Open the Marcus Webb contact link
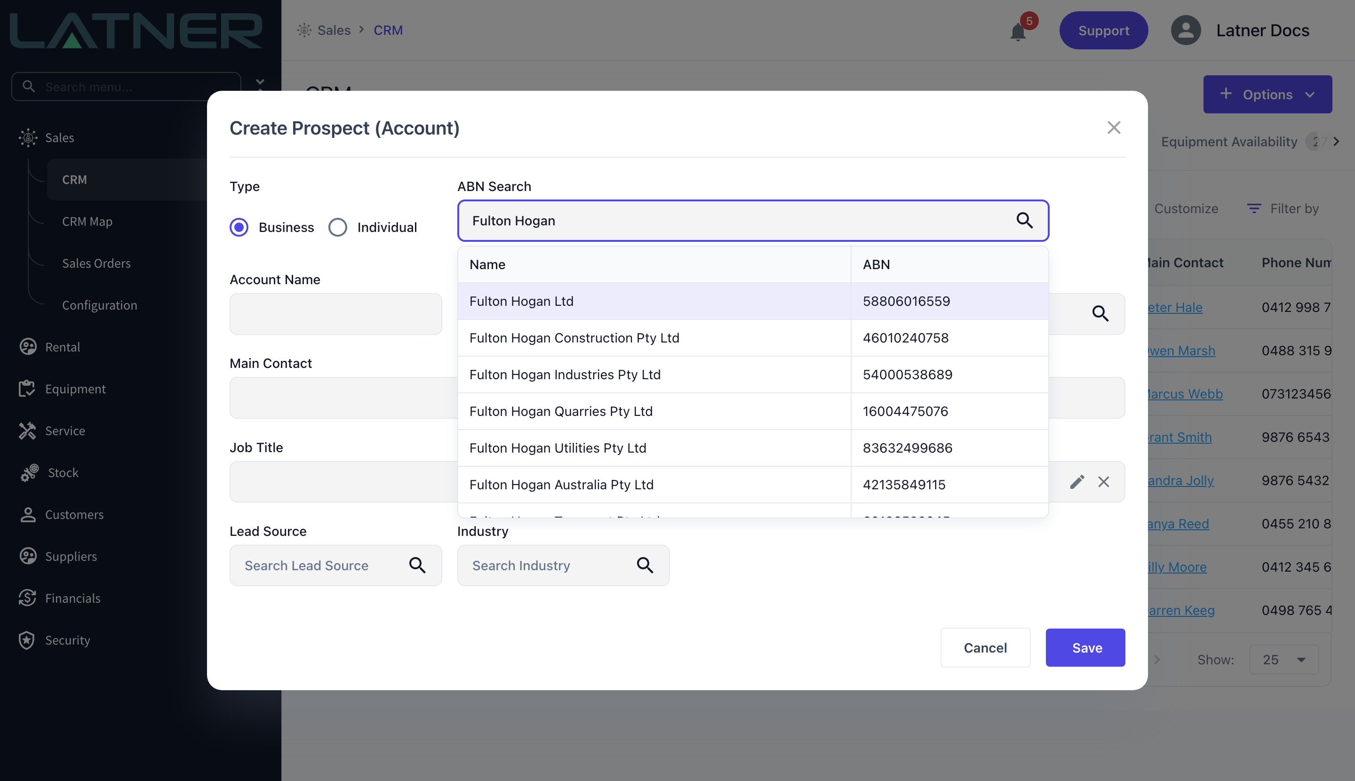This screenshot has height=781, width=1355. (1185, 394)
